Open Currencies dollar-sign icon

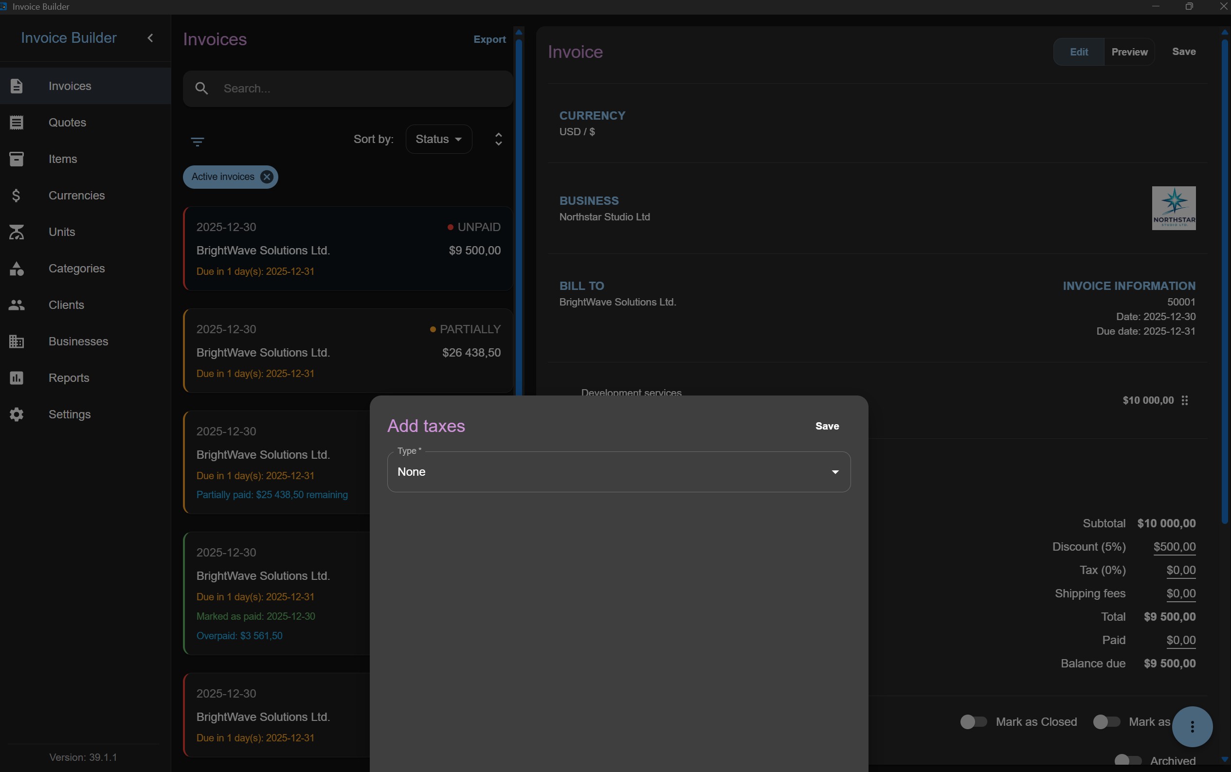pyautogui.click(x=17, y=196)
